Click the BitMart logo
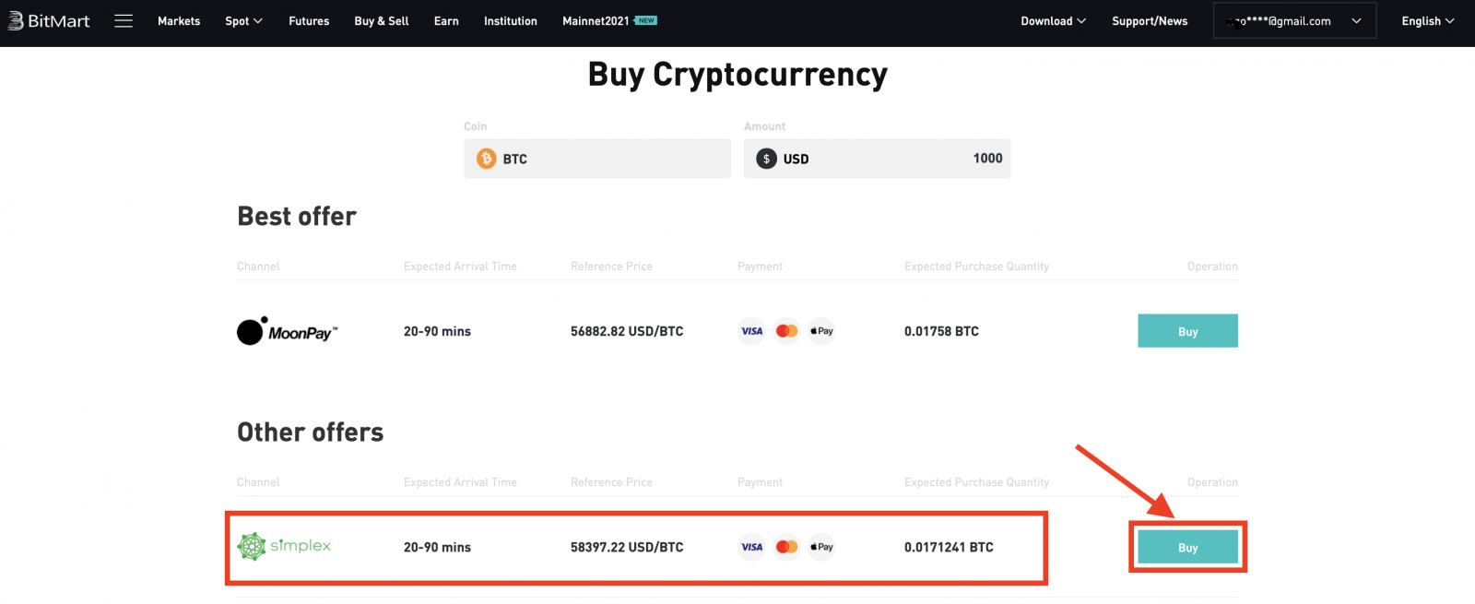 click(48, 20)
